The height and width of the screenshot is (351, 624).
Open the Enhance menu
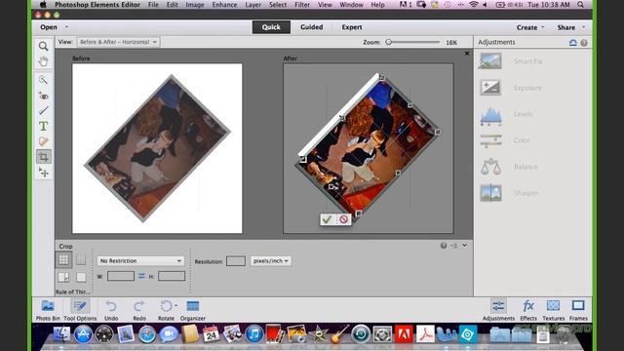click(x=224, y=5)
